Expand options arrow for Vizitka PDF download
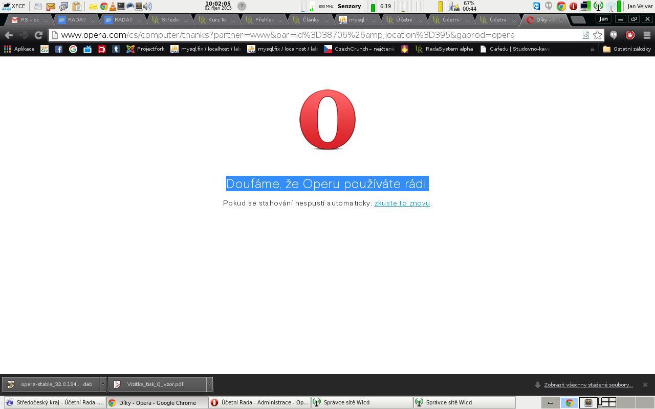 tap(209, 384)
